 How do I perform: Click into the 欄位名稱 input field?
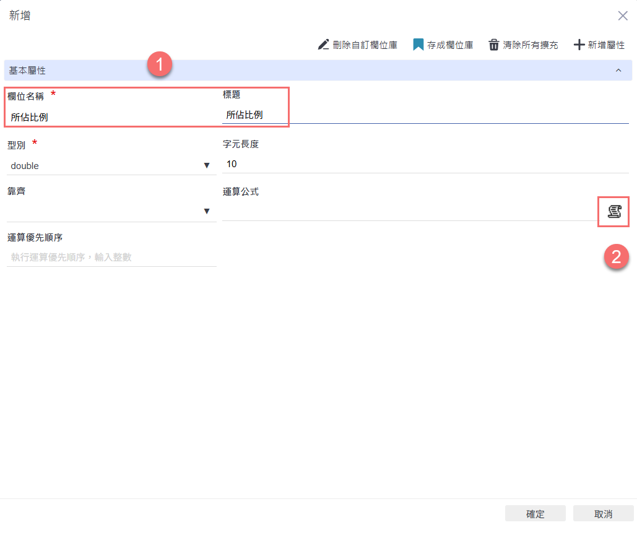coord(111,116)
